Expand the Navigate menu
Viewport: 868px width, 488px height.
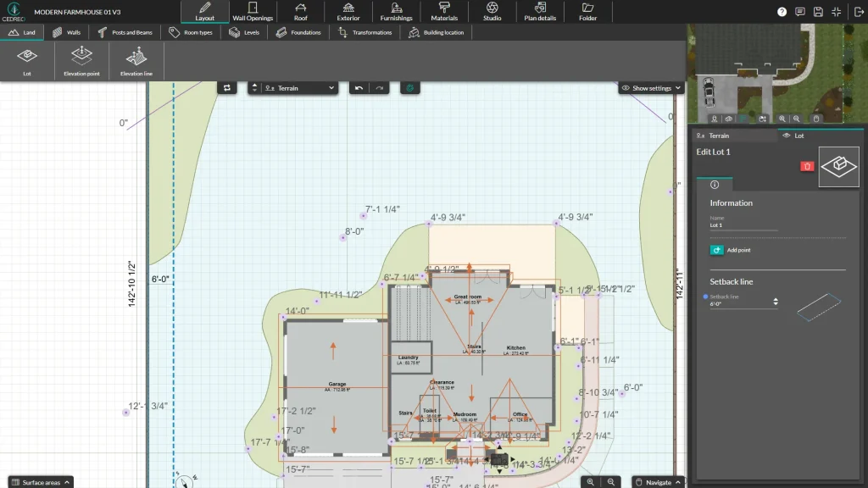tap(658, 482)
